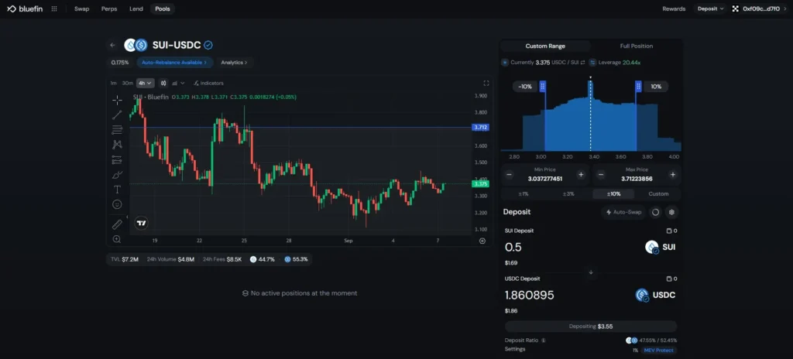Expand Auto-Rebalance Available option
The width and height of the screenshot is (793, 359).
174,62
